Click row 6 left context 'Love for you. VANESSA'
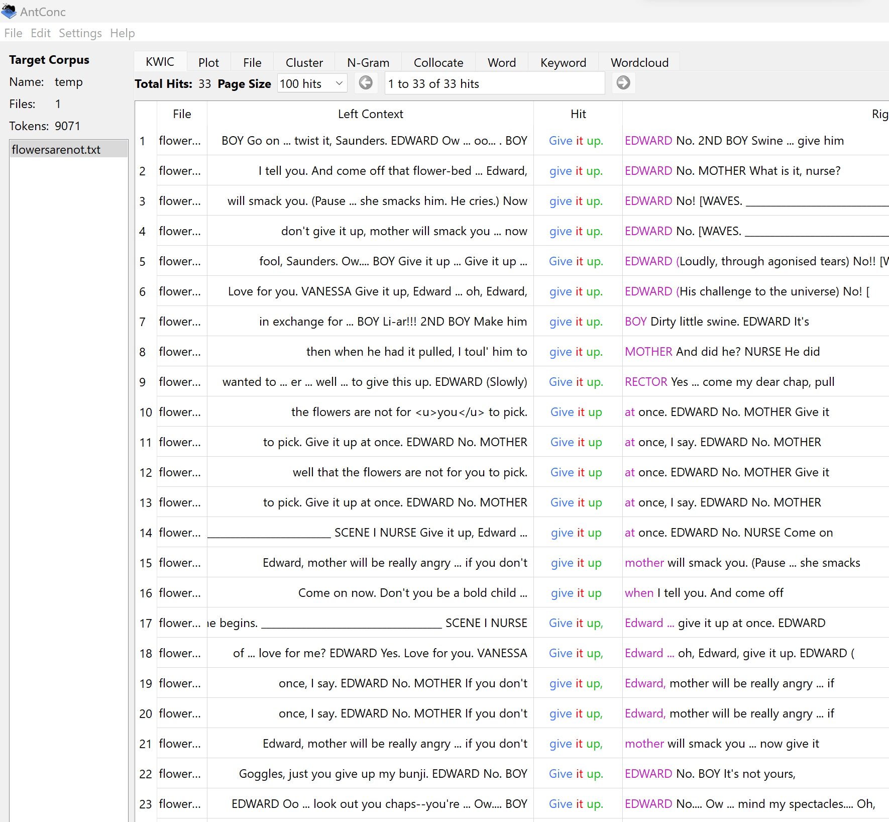The height and width of the screenshot is (822, 889). click(289, 291)
